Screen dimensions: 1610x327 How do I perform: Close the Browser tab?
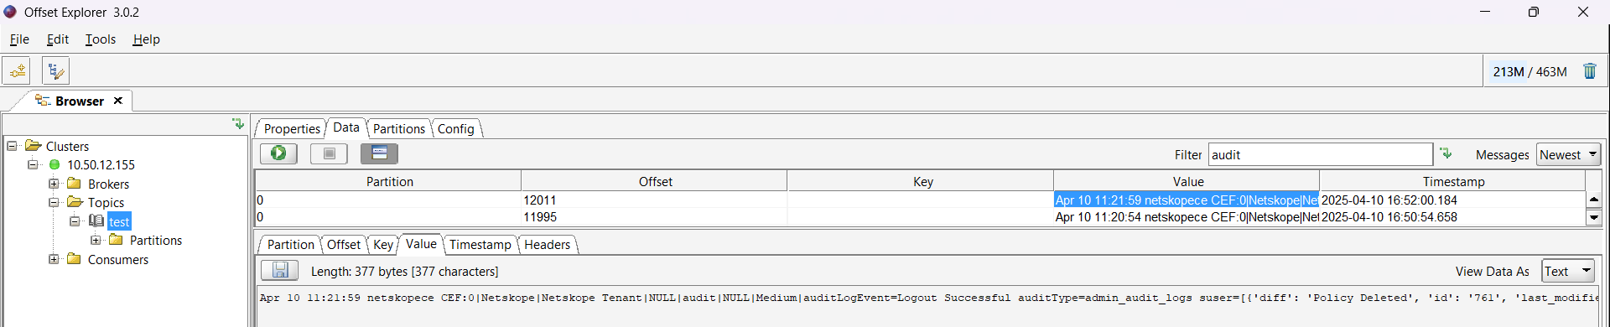[x=118, y=101]
